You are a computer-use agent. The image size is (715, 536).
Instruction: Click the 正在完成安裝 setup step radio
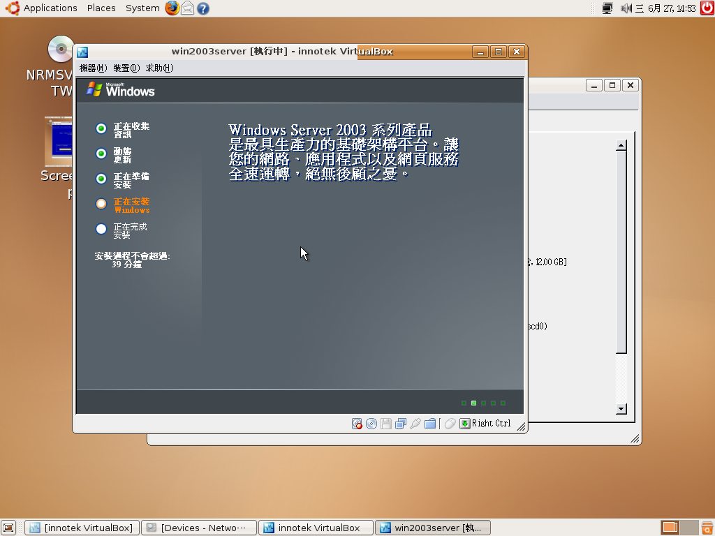pyautogui.click(x=101, y=229)
